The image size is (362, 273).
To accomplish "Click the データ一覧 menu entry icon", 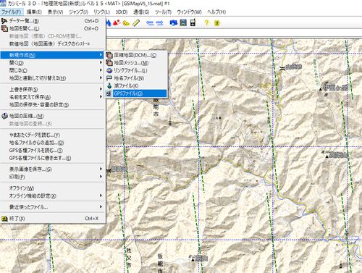I will pyautogui.click(x=4, y=21).
